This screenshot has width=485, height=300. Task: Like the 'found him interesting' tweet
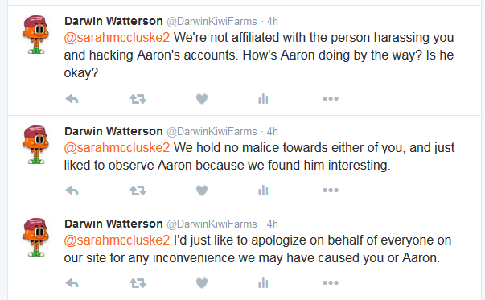click(x=202, y=191)
